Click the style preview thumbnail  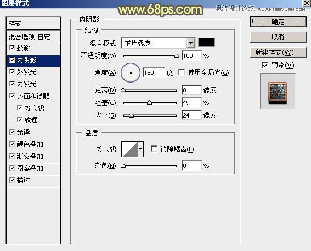click(278, 91)
